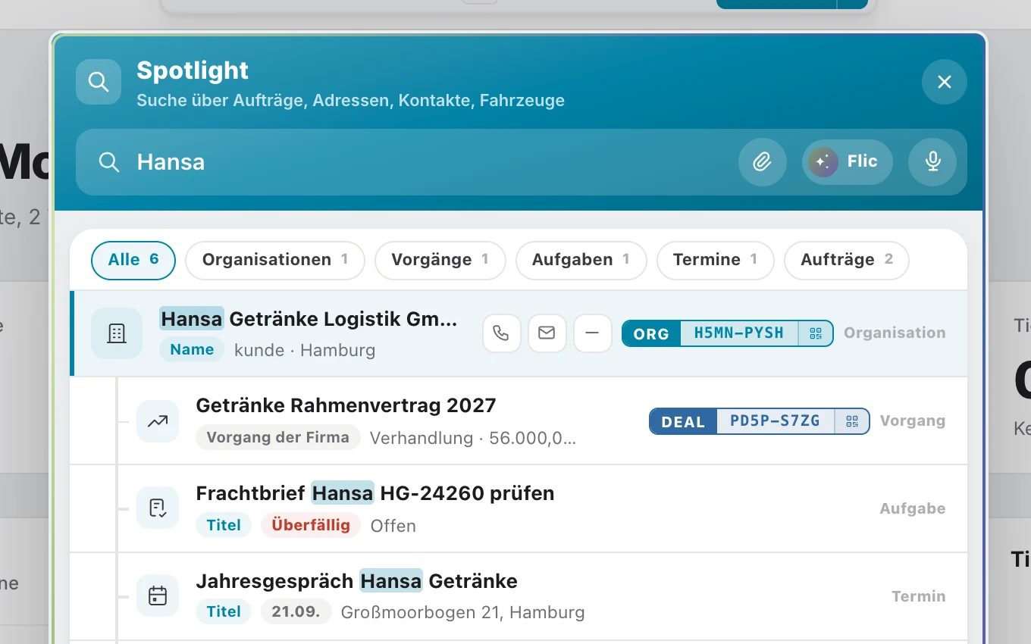Filter by Aufträge
The height and width of the screenshot is (644, 1031).
847,260
